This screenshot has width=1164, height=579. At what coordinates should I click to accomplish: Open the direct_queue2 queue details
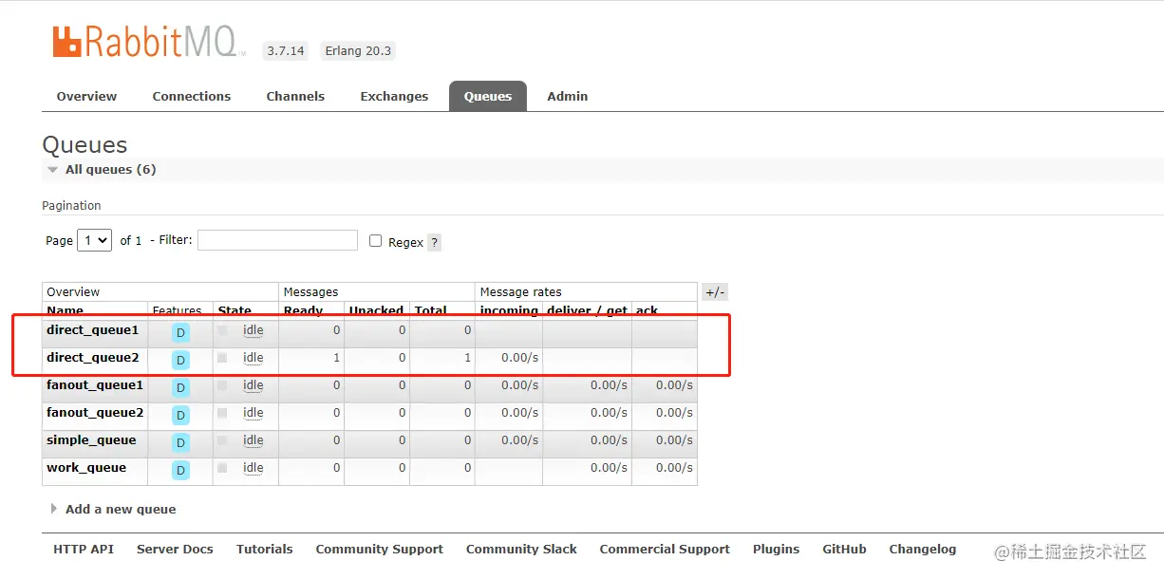pos(92,358)
